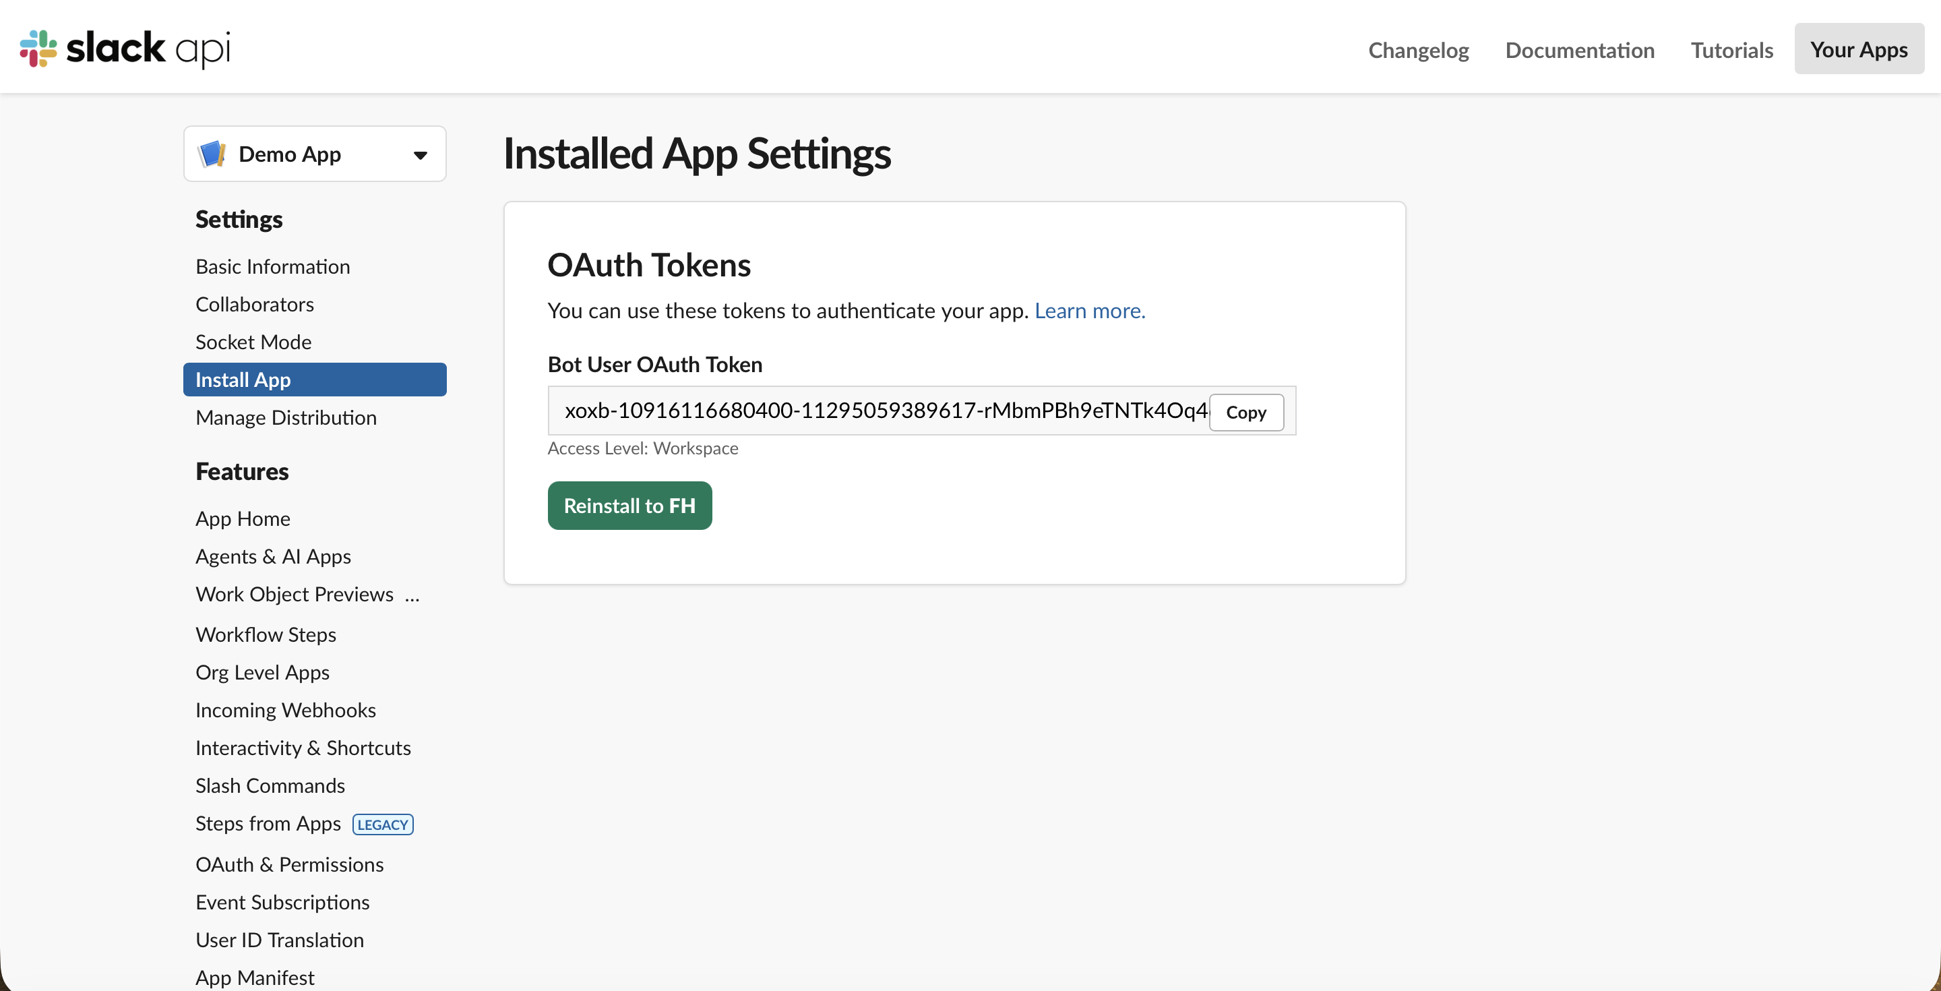1941x991 pixels.
Task: Select the Install App sidebar item
Action: click(315, 380)
